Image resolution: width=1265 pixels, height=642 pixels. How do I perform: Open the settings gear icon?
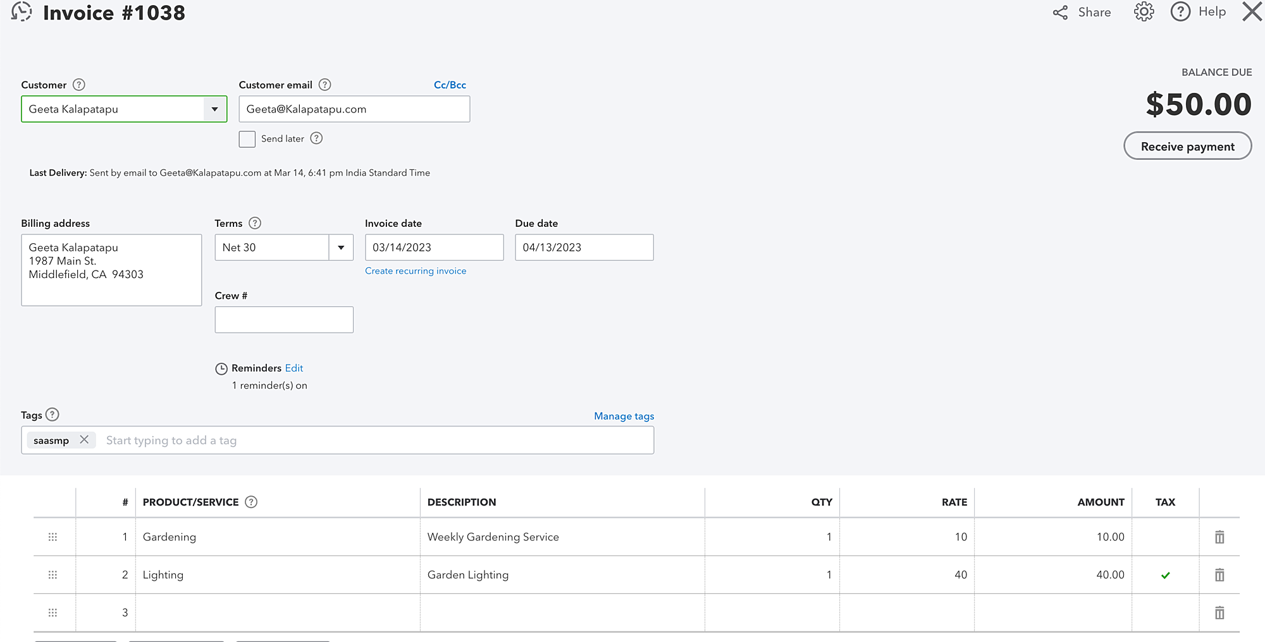tap(1144, 12)
